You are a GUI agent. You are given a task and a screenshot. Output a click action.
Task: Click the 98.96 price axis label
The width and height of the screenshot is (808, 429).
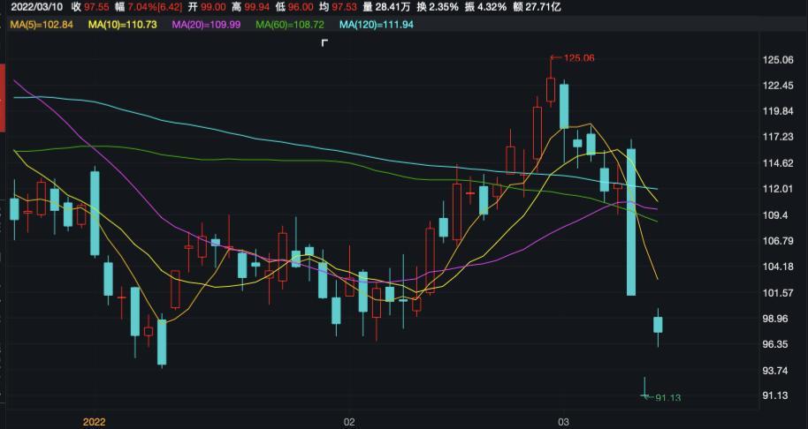pos(775,319)
